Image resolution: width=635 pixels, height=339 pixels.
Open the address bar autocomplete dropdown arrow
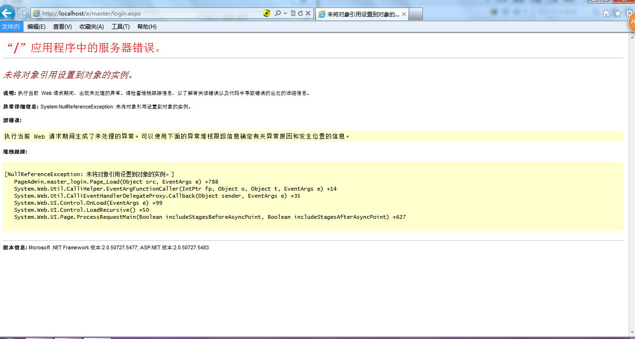click(x=285, y=14)
